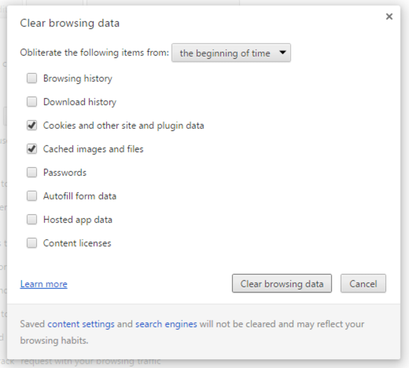Close the Clear browsing data dialog
The image size is (409, 368).
(x=389, y=17)
